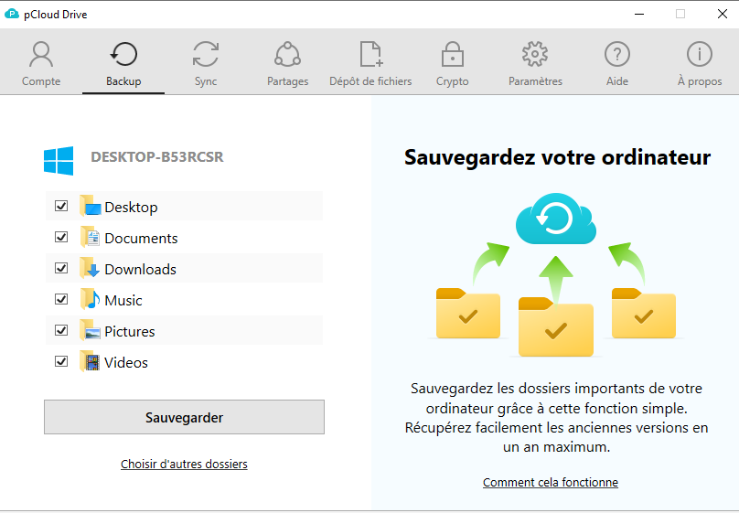Uncheck the Documents folder checkbox
Viewport: 739px width, 513px height.
[x=61, y=237]
